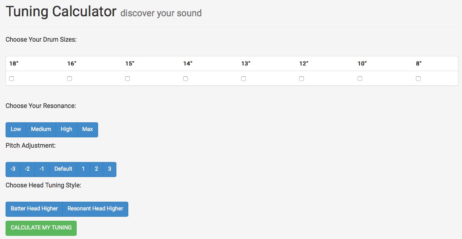Screen dimensions: 462x239
Task: Set pitch adjustment to -2
Action: point(27,169)
